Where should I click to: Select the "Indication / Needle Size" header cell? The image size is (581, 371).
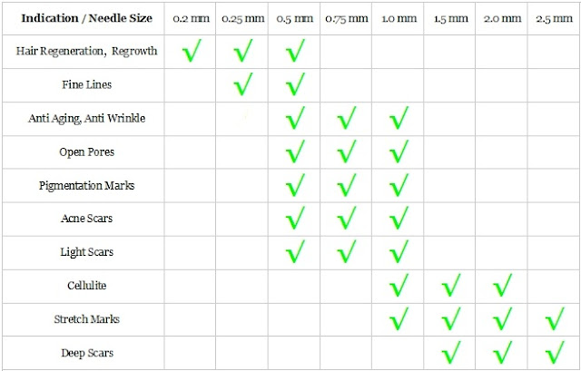(86, 18)
